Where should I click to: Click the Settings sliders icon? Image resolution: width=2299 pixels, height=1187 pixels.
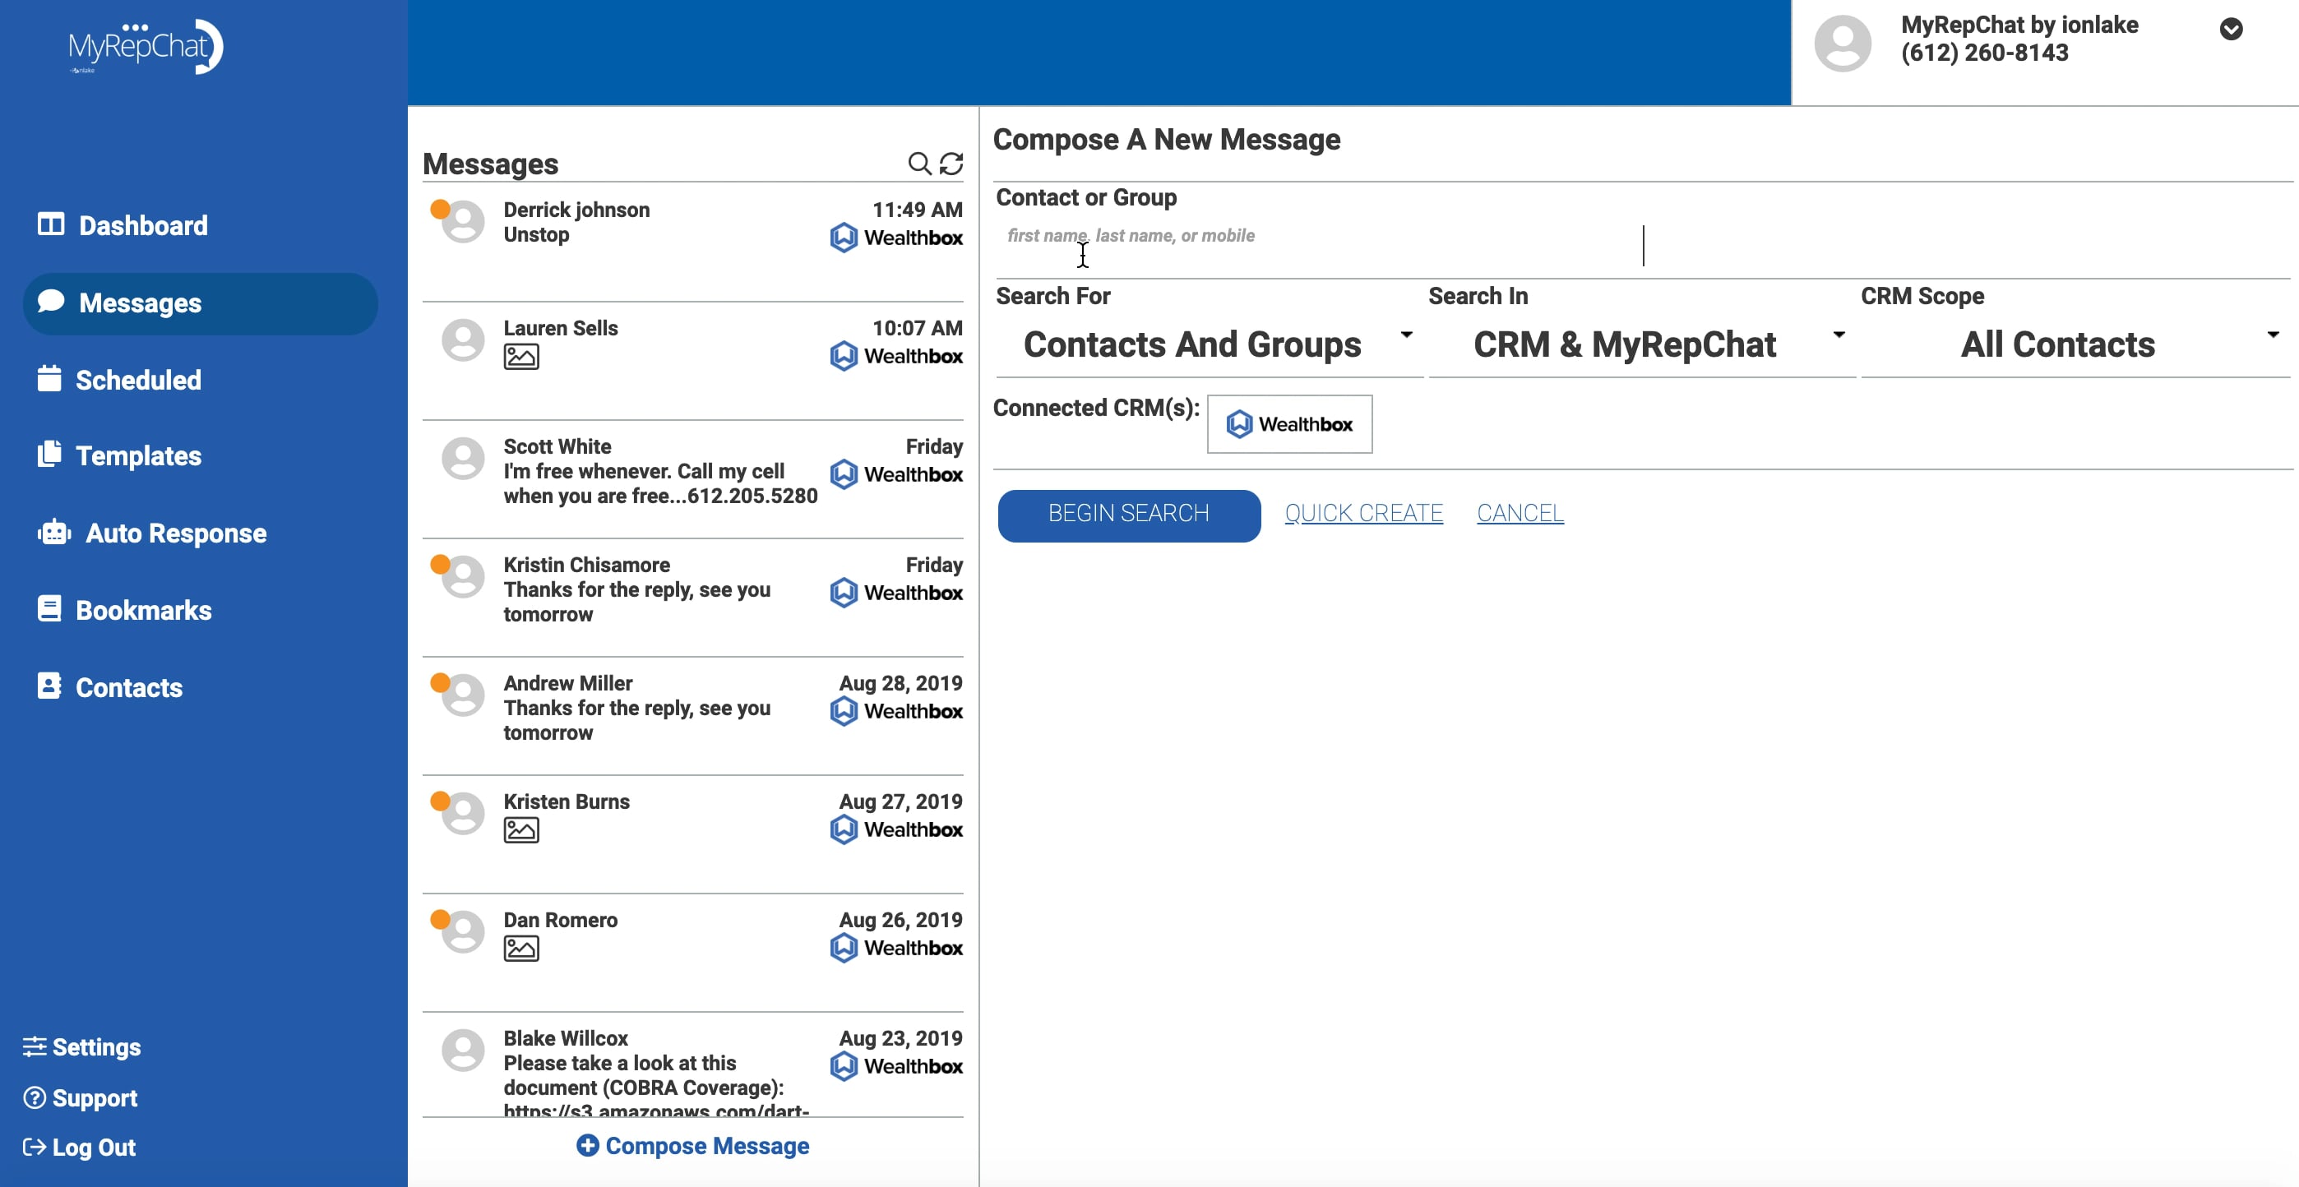click(34, 1046)
